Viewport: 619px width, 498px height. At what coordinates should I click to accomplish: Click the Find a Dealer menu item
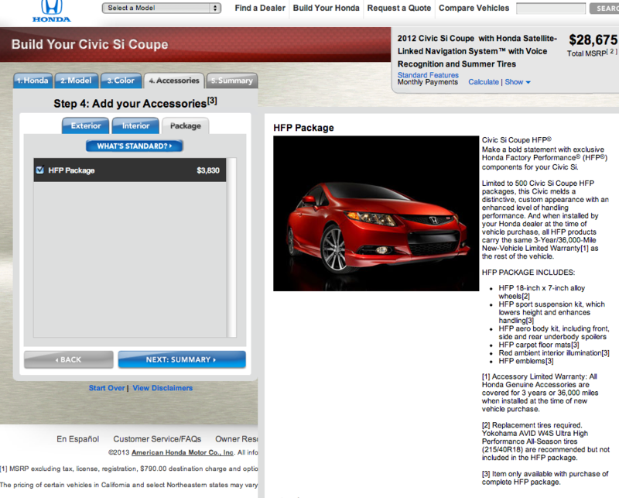tap(260, 9)
